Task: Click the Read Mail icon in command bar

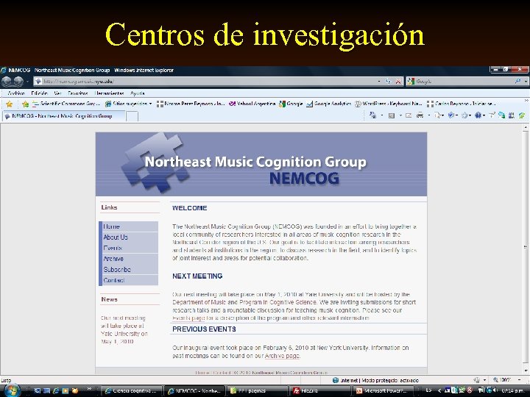Action: pyautogui.click(x=409, y=115)
